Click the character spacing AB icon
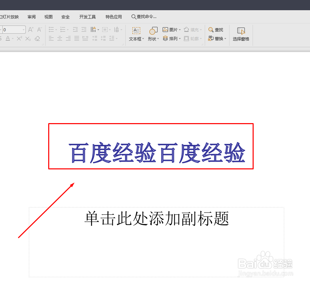This screenshot has width=310, height=284. [117, 30]
